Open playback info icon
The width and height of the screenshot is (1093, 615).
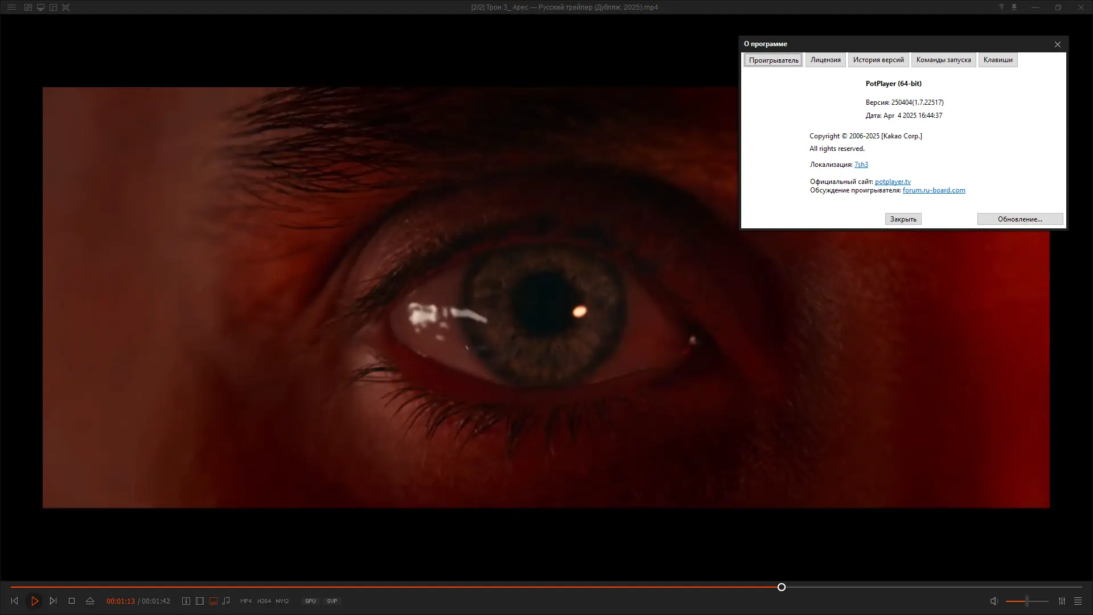click(x=186, y=601)
